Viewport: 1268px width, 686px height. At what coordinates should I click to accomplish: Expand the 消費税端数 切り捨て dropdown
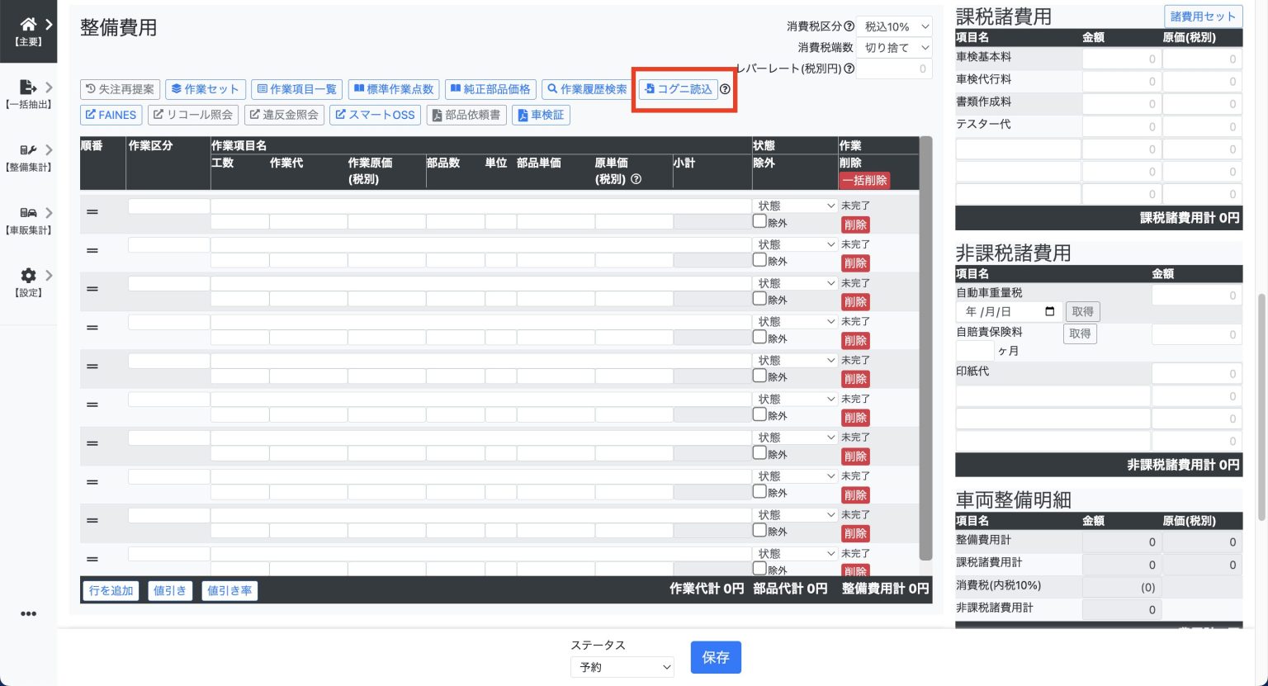(x=894, y=48)
